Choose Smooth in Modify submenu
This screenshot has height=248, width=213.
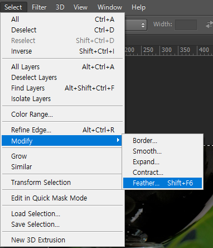[x=162, y=151]
